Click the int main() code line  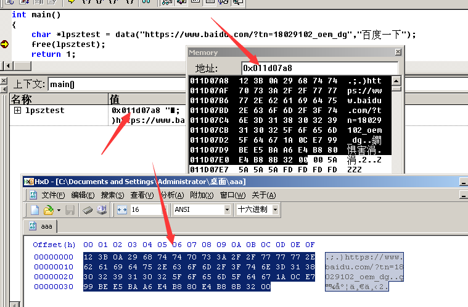click(36, 15)
